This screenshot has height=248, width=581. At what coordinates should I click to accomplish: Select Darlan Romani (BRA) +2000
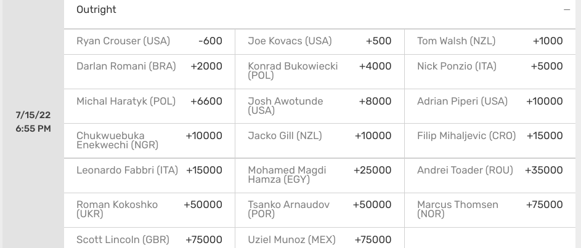pos(149,72)
